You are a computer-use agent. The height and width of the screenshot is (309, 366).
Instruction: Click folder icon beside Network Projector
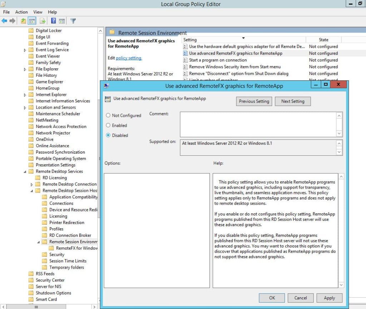31,133
